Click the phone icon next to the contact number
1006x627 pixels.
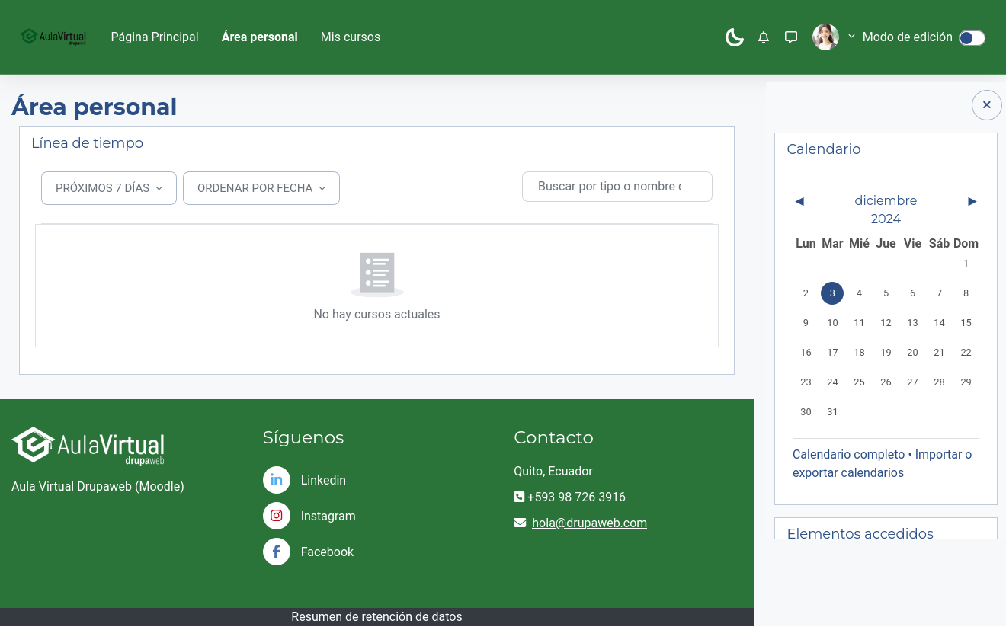pos(519,497)
